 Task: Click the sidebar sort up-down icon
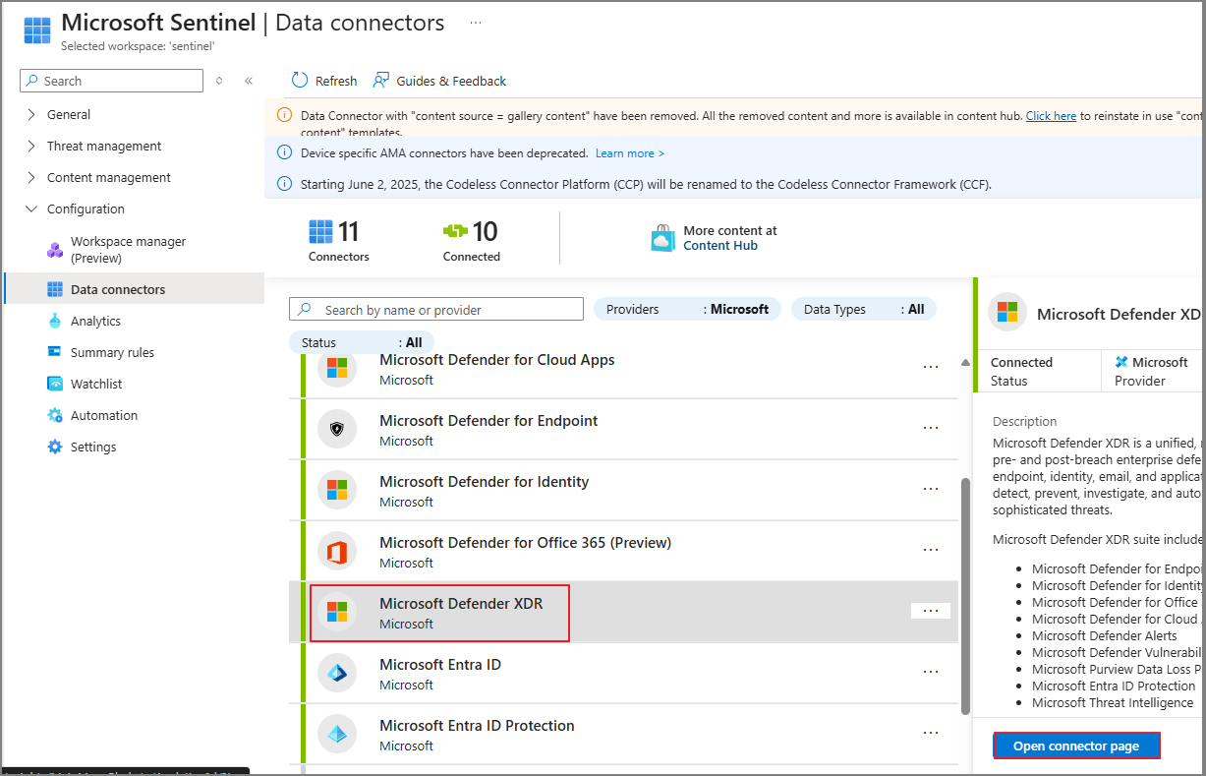(219, 81)
